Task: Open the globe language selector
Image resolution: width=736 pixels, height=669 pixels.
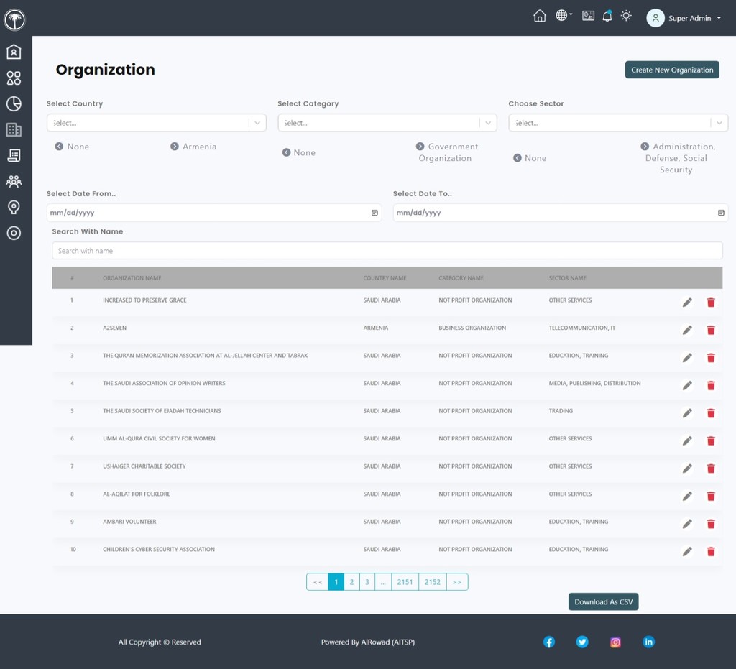Action: pos(563,16)
